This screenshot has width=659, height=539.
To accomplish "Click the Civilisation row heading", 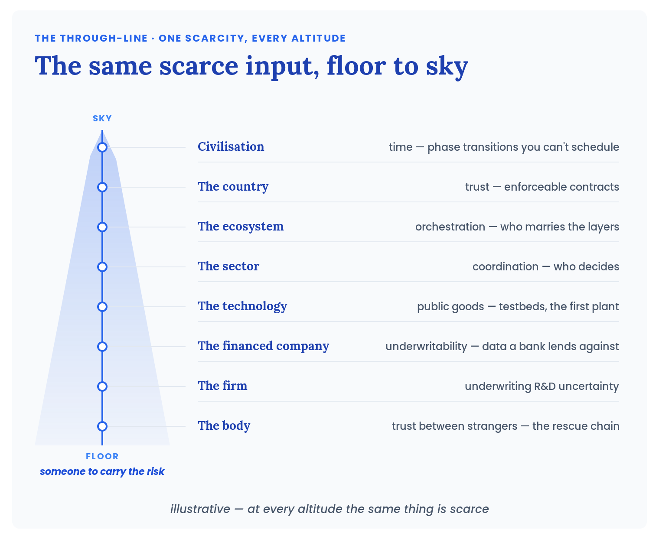I will click(x=231, y=147).
